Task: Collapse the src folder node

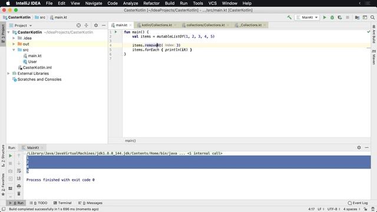Action: [x=14, y=49]
